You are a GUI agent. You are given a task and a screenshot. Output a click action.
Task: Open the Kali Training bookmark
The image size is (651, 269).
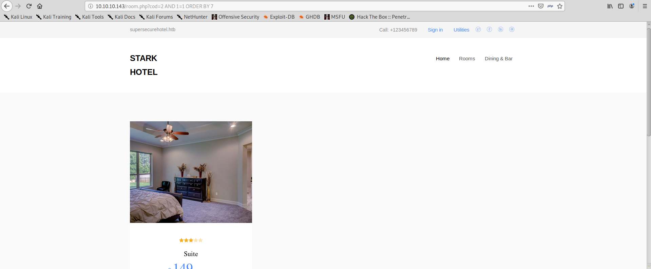[x=54, y=17]
